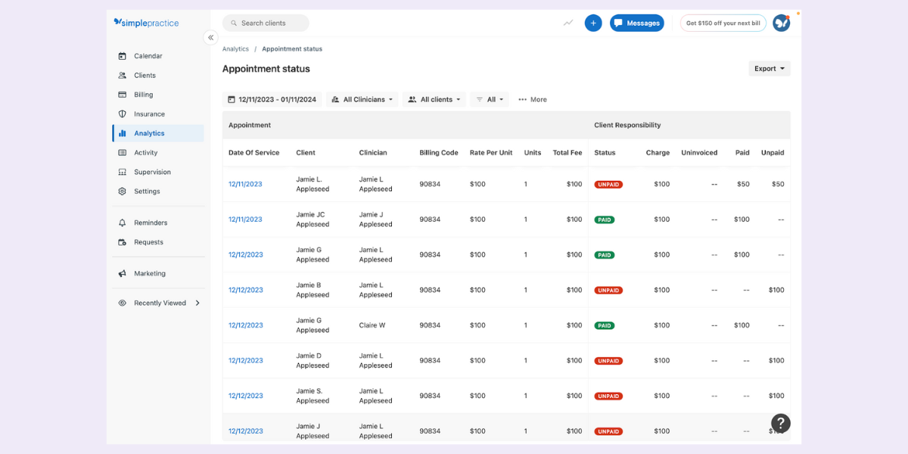Expand the All Clinicians filter
The image size is (908, 454).
point(362,99)
